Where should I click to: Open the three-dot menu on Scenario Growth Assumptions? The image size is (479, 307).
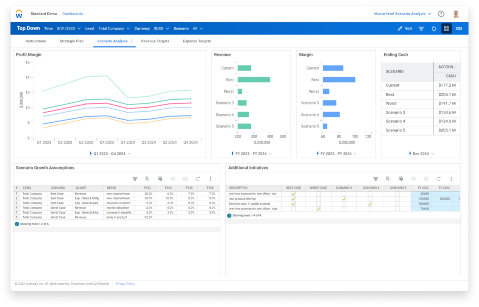[210, 179]
